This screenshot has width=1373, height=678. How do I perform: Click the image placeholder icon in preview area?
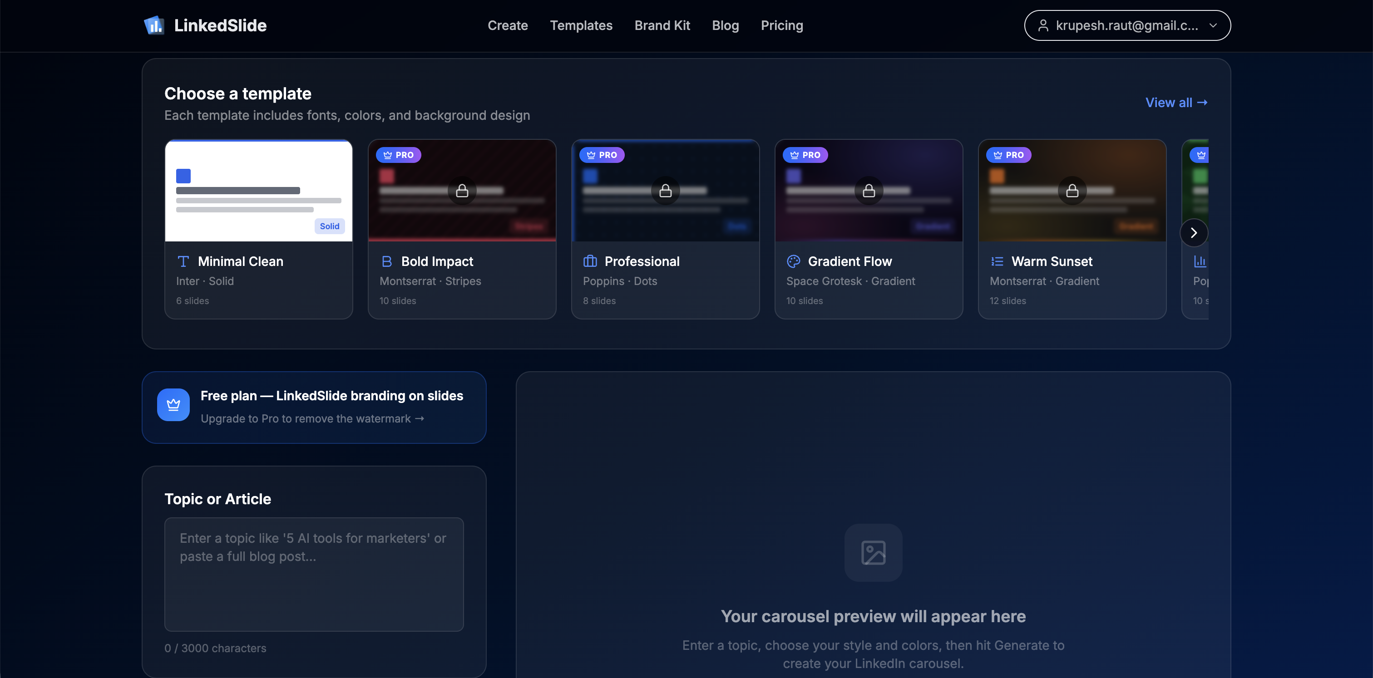coord(873,553)
